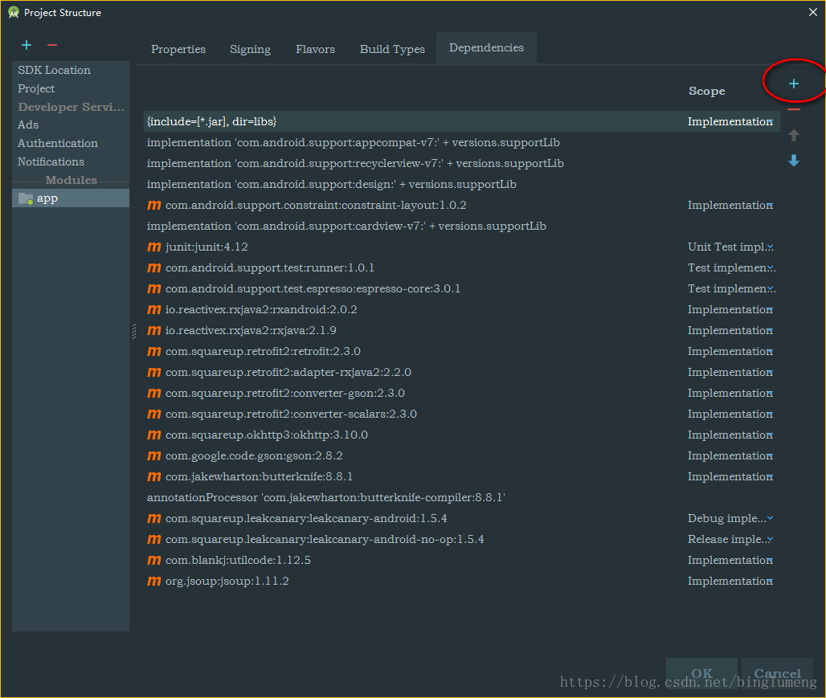The height and width of the screenshot is (698, 826).
Task: Move the dependency down with the blue arrow
Action: coord(793,161)
